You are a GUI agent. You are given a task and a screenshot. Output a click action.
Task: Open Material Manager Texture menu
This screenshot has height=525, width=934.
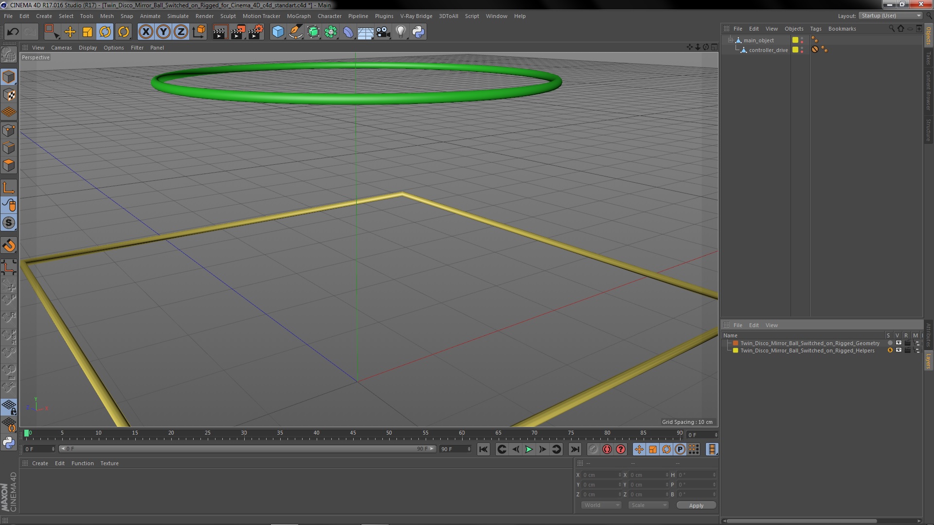[x=109, y=463]
